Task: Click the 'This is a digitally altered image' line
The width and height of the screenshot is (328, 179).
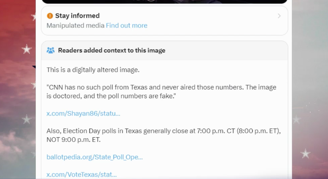Action: (93, 70)
